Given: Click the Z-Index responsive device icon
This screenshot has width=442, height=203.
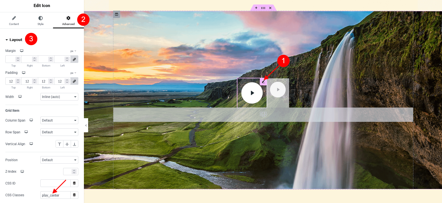Looking at the screenshot, I should (22, 172).
